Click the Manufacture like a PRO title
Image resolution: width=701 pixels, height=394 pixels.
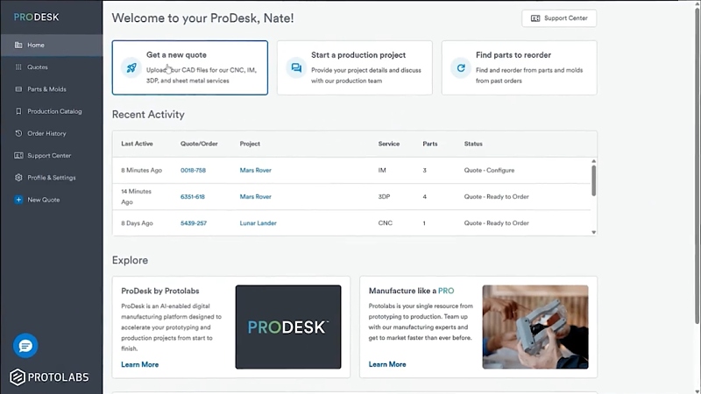pos(411,291)
